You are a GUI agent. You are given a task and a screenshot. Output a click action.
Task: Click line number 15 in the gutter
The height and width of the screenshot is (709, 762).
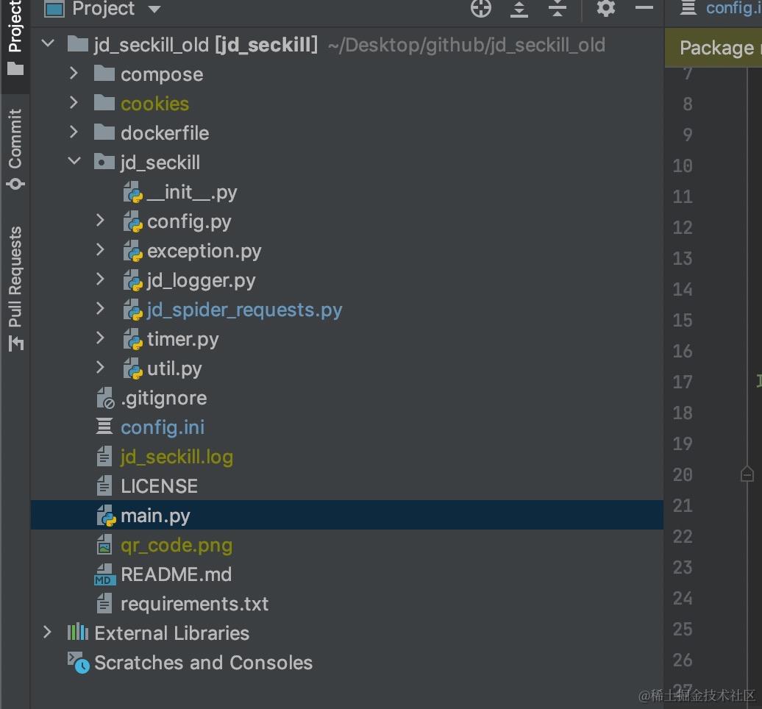click(x=683, y=320)
